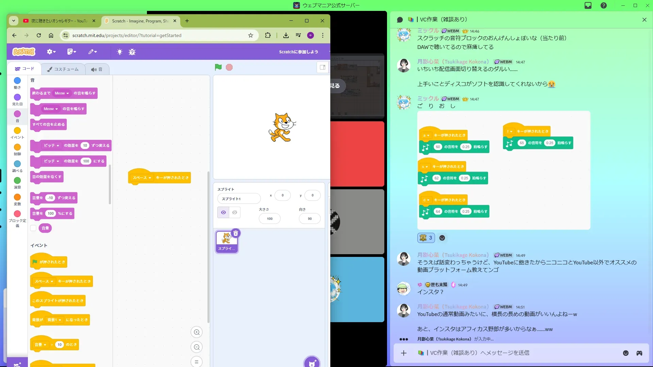Expand the Scratch file menu dropdown
The image size is (653, 367).
(x=71, y=52)
